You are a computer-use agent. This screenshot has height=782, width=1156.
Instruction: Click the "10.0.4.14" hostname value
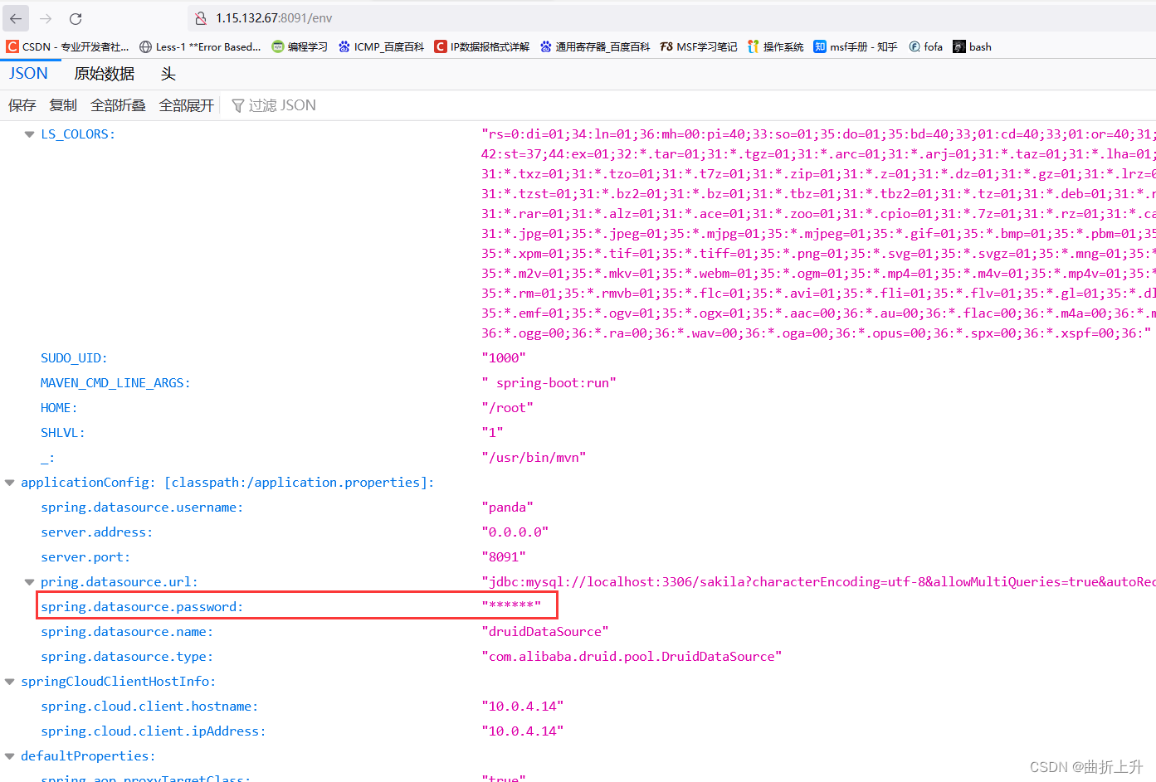coord(522,707)
